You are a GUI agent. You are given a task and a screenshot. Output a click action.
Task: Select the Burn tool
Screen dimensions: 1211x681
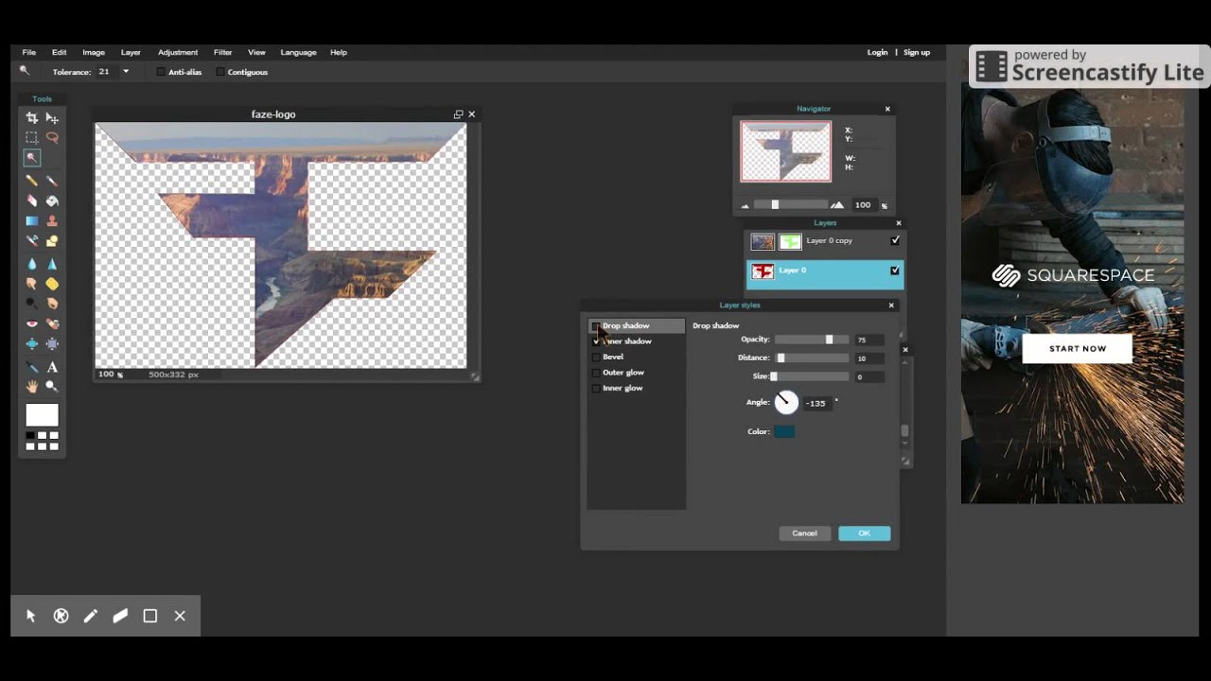click(x=52, y=304)
